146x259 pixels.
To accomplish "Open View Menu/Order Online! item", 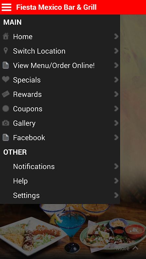I will coord(60,65).
